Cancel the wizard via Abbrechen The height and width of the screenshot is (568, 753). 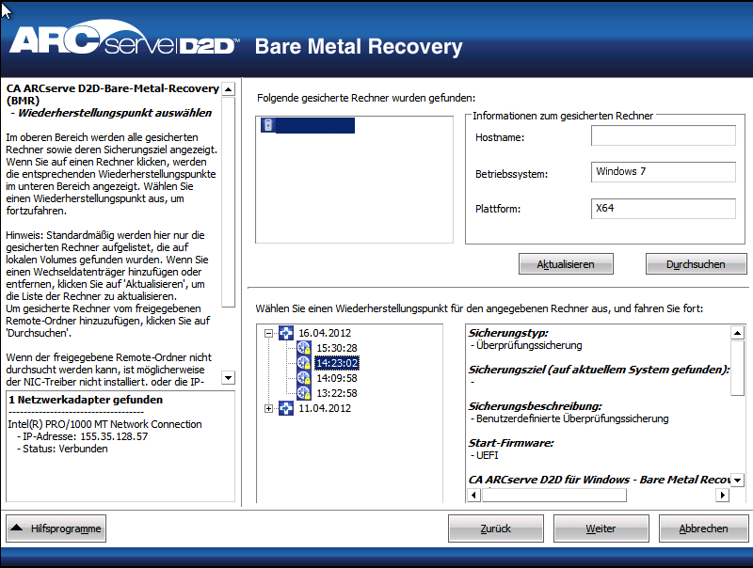(x=702, y=528)
